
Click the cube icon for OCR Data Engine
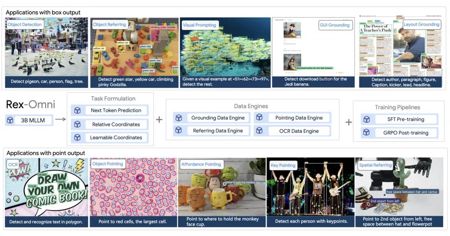(x=260, y=131)
